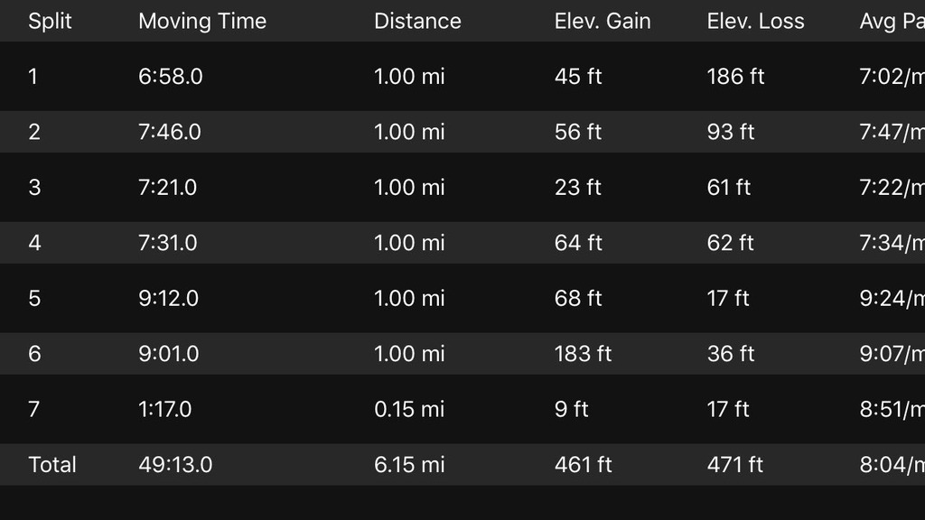
Task: Click the 64 ft elevation gain cell
Action: (x=578, y=243)
